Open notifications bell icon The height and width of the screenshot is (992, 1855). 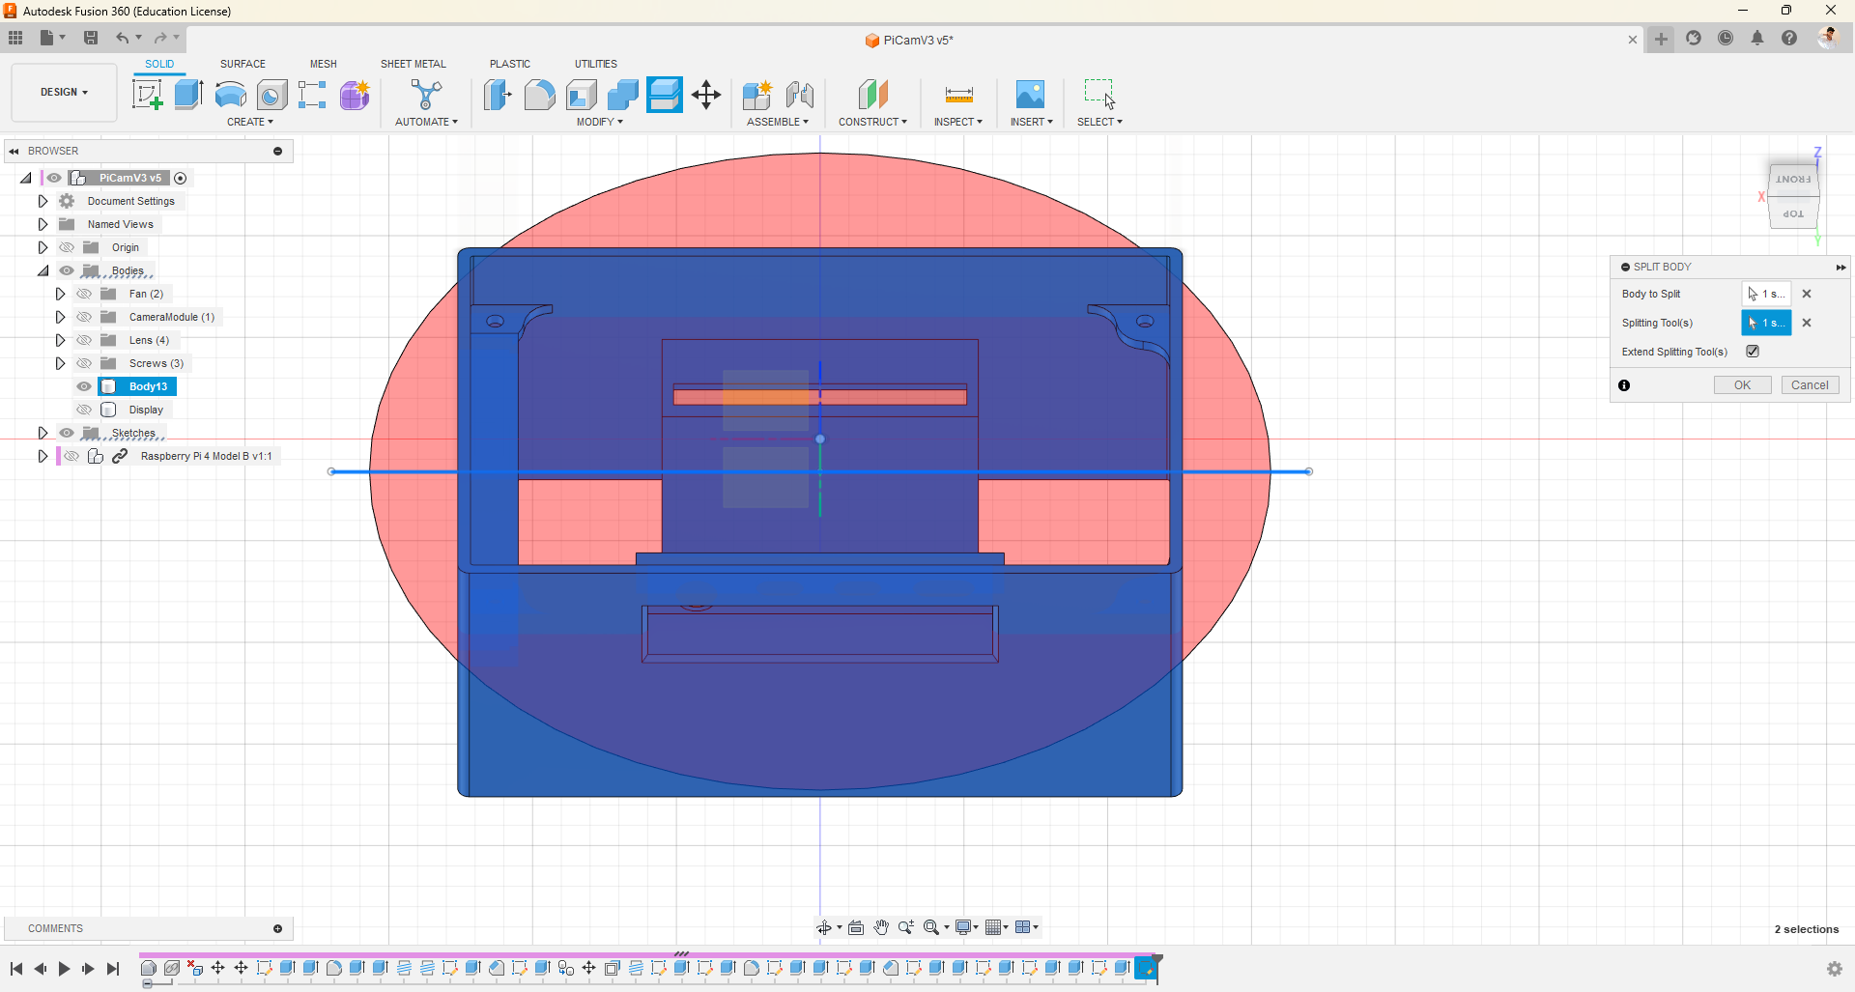pos(1757,38)
